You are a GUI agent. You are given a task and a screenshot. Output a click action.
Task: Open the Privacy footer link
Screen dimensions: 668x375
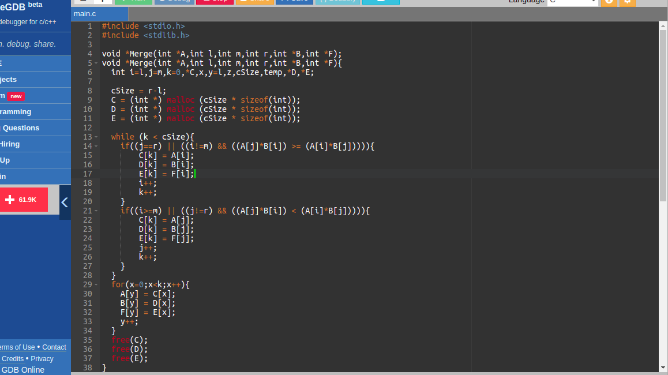click(42, 358)
